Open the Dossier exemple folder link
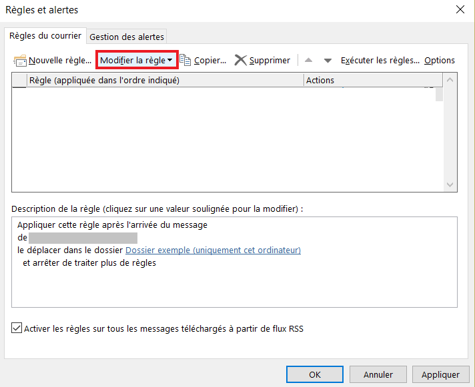This screenshot has height=387, width=475. (213, 250)
